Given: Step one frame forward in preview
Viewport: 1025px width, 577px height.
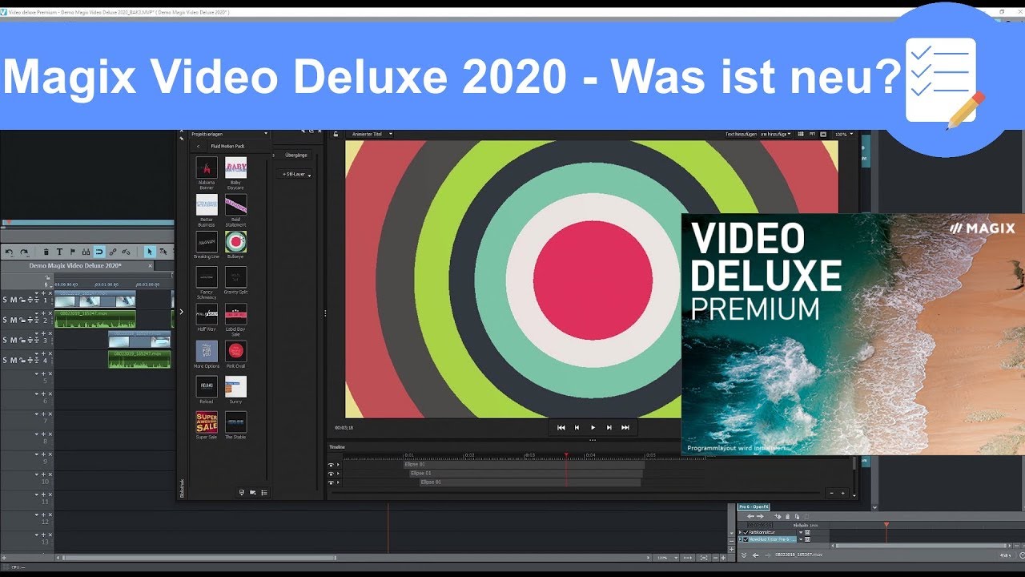Looking at the screenshot, I should coord(609,428).
